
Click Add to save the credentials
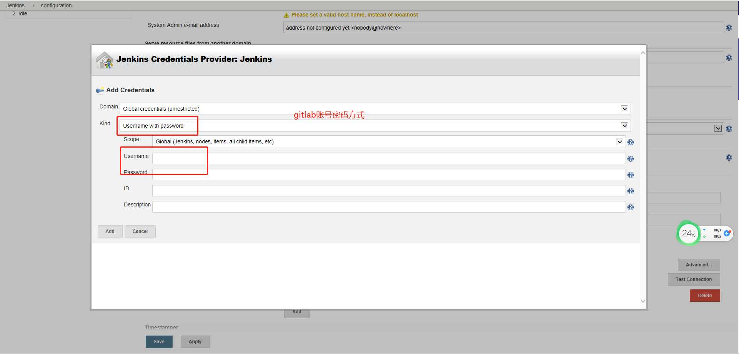(110, 231)
